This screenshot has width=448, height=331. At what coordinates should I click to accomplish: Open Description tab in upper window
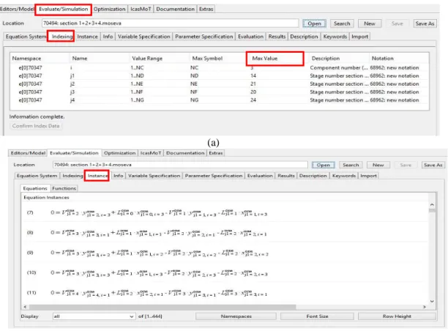tap(304, 37)
